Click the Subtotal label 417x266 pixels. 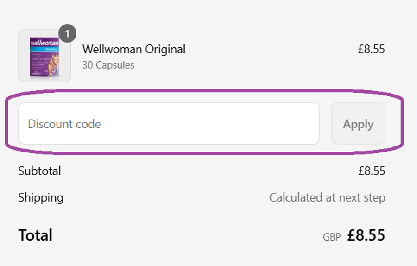click(39, 171)
